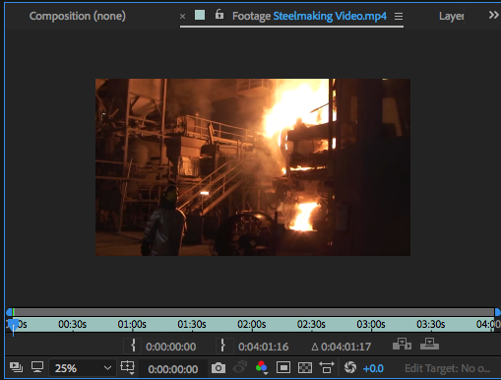This screenshot has height=380, width=501.
Task: Toggle Always Preview This View icon
Action: [x=16, y=367]
